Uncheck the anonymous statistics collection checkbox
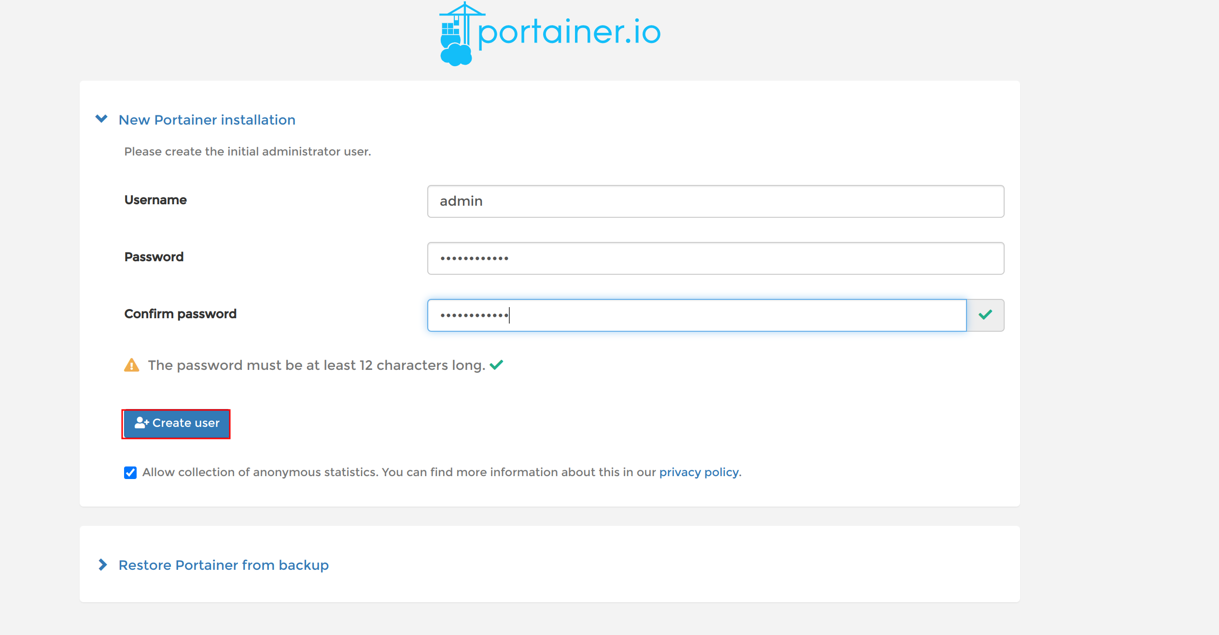This screenshot has height=635, width=1219. [x=130, y=472]
